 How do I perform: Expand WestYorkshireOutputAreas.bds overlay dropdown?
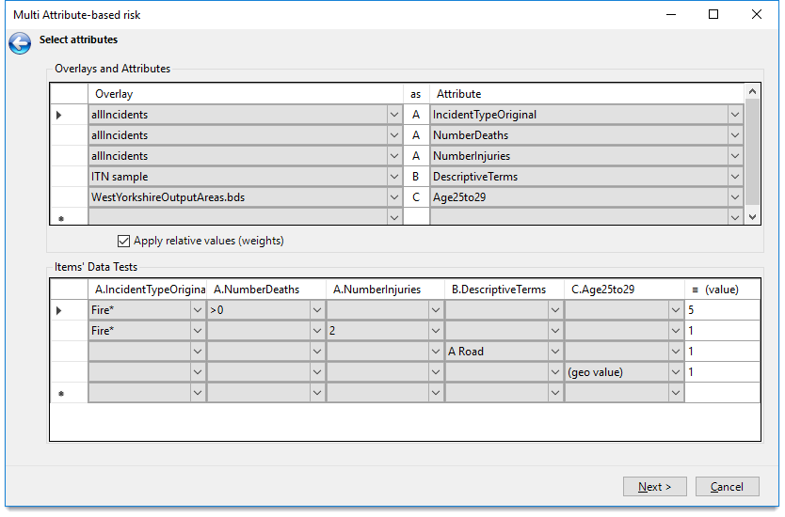point(393,197)
